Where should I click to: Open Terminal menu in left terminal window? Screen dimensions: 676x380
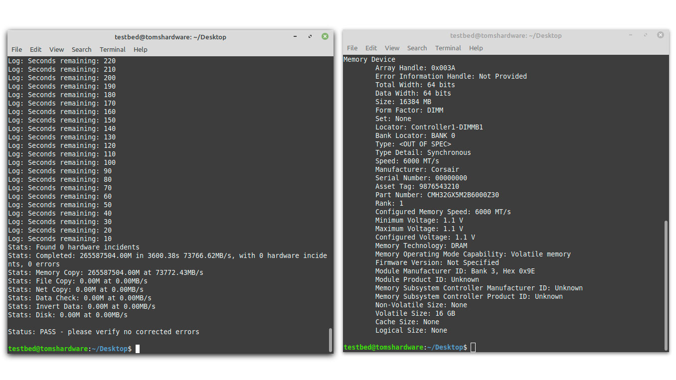[112, 49]
